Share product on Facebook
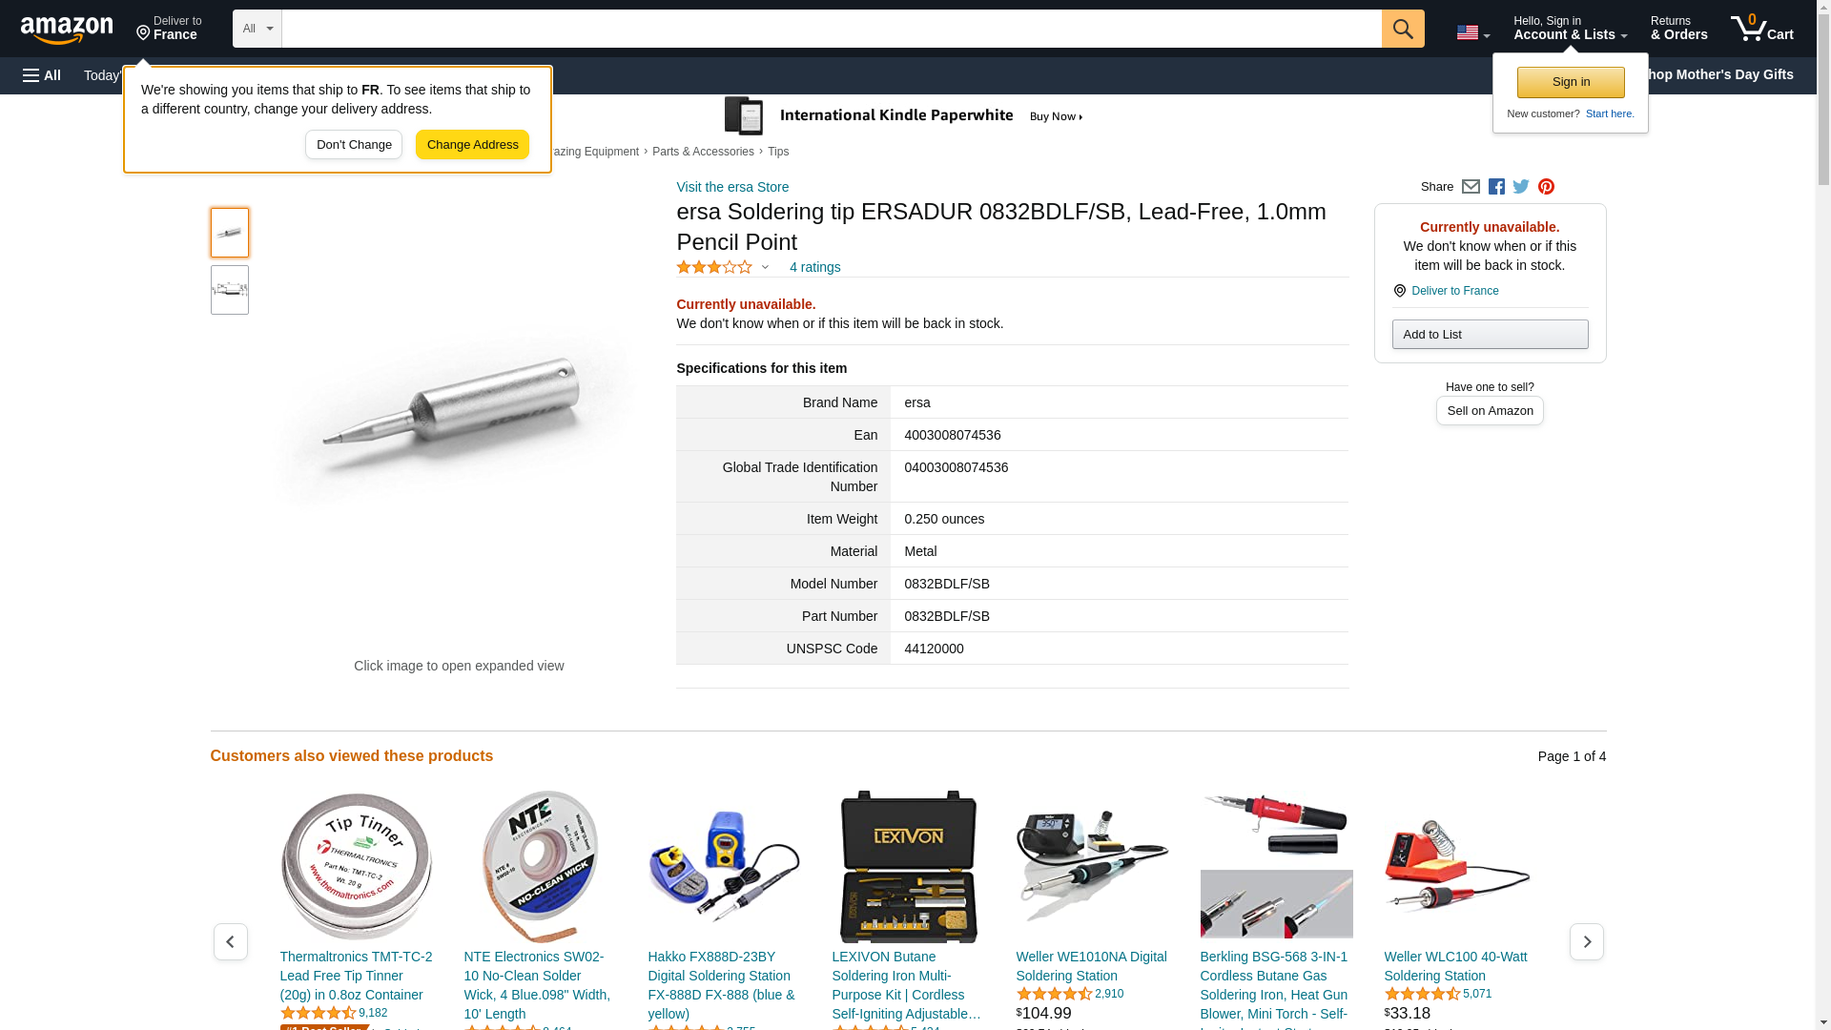Image resolution: width=1831 pixels, height=1030 pixels. (x=1496, y=187)
